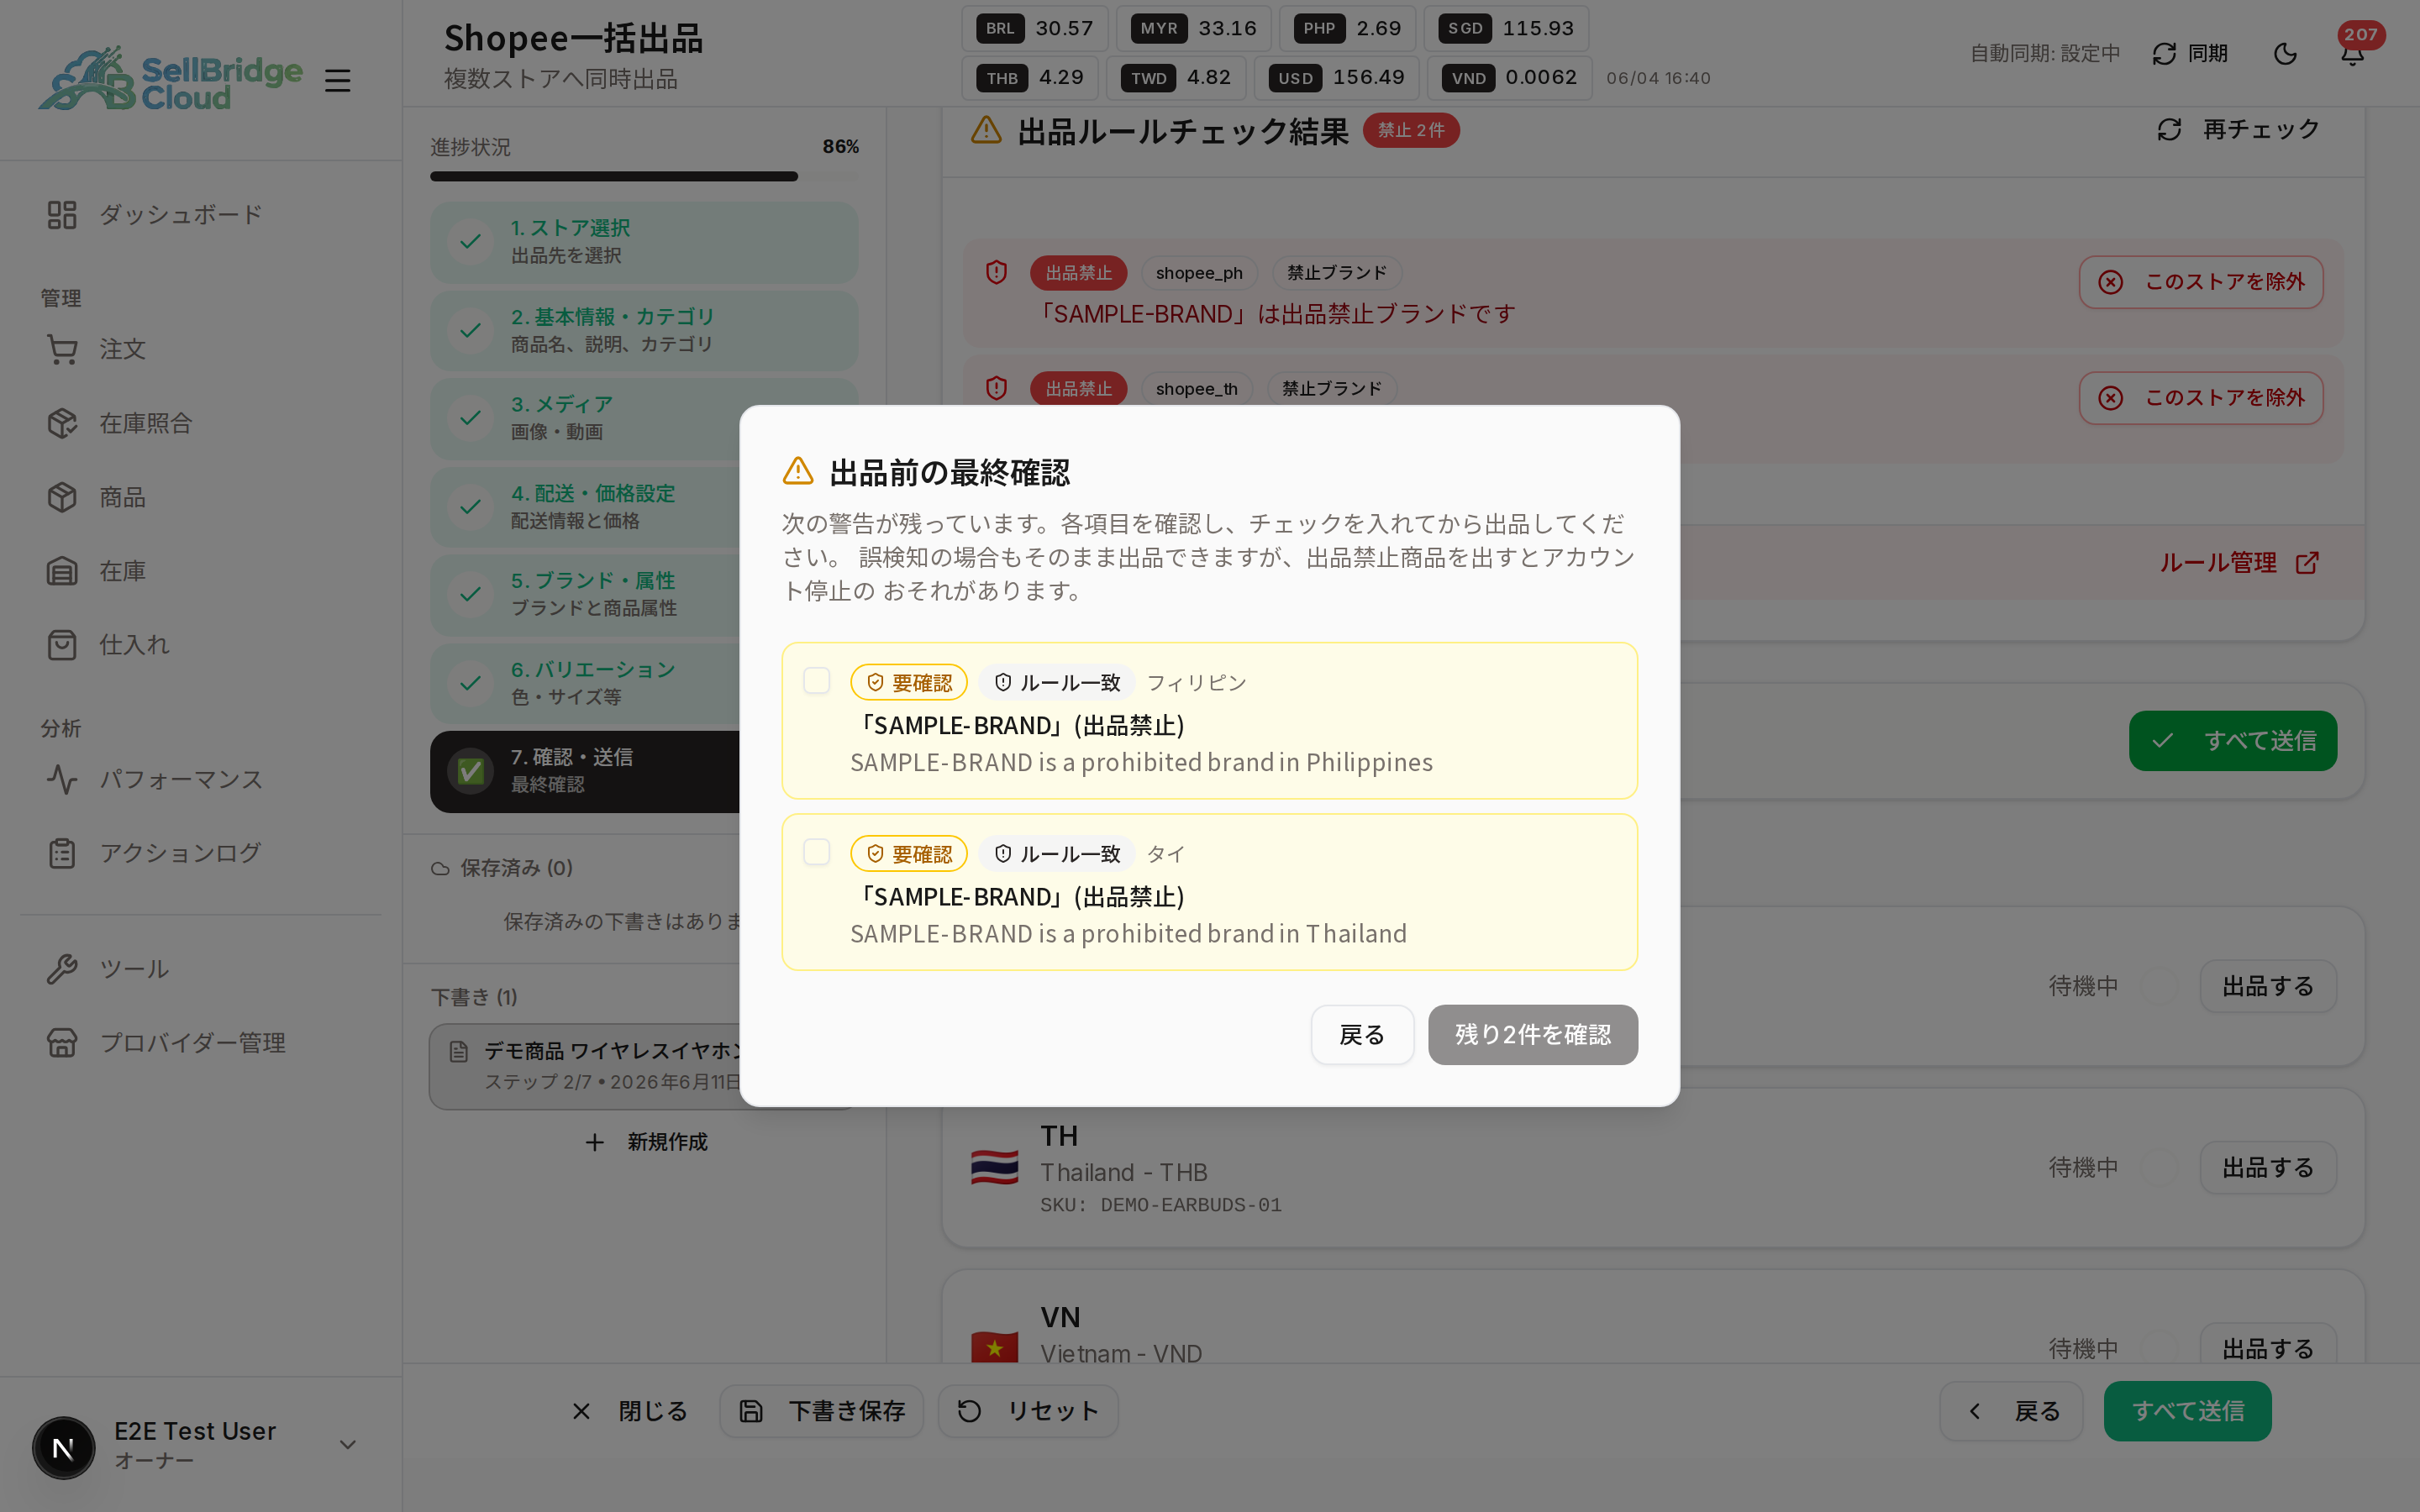Select step 1. ストア選択
Screen dimensions: 2420x1512
pos(643,242)
